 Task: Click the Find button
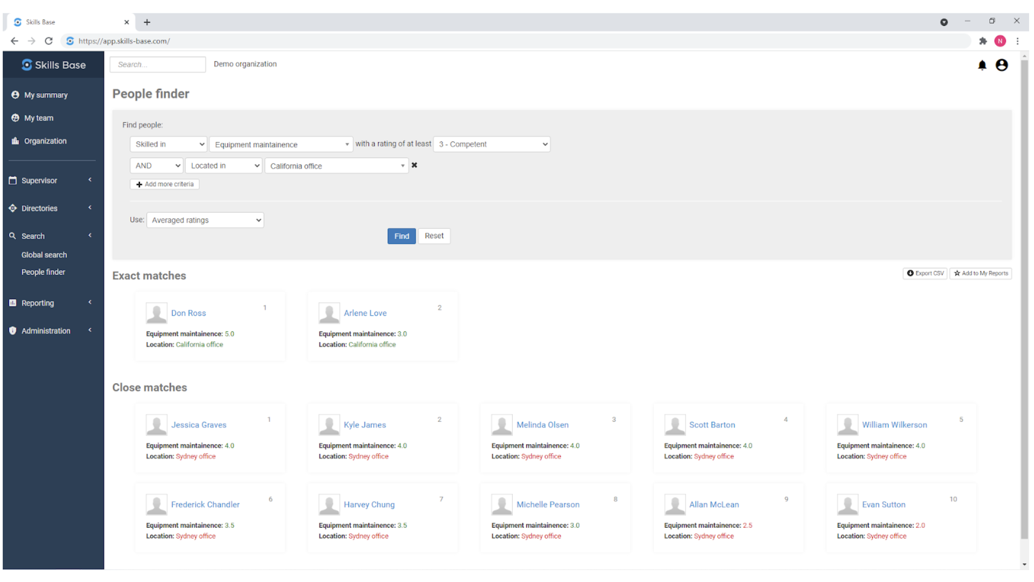[x=401, y=236]
